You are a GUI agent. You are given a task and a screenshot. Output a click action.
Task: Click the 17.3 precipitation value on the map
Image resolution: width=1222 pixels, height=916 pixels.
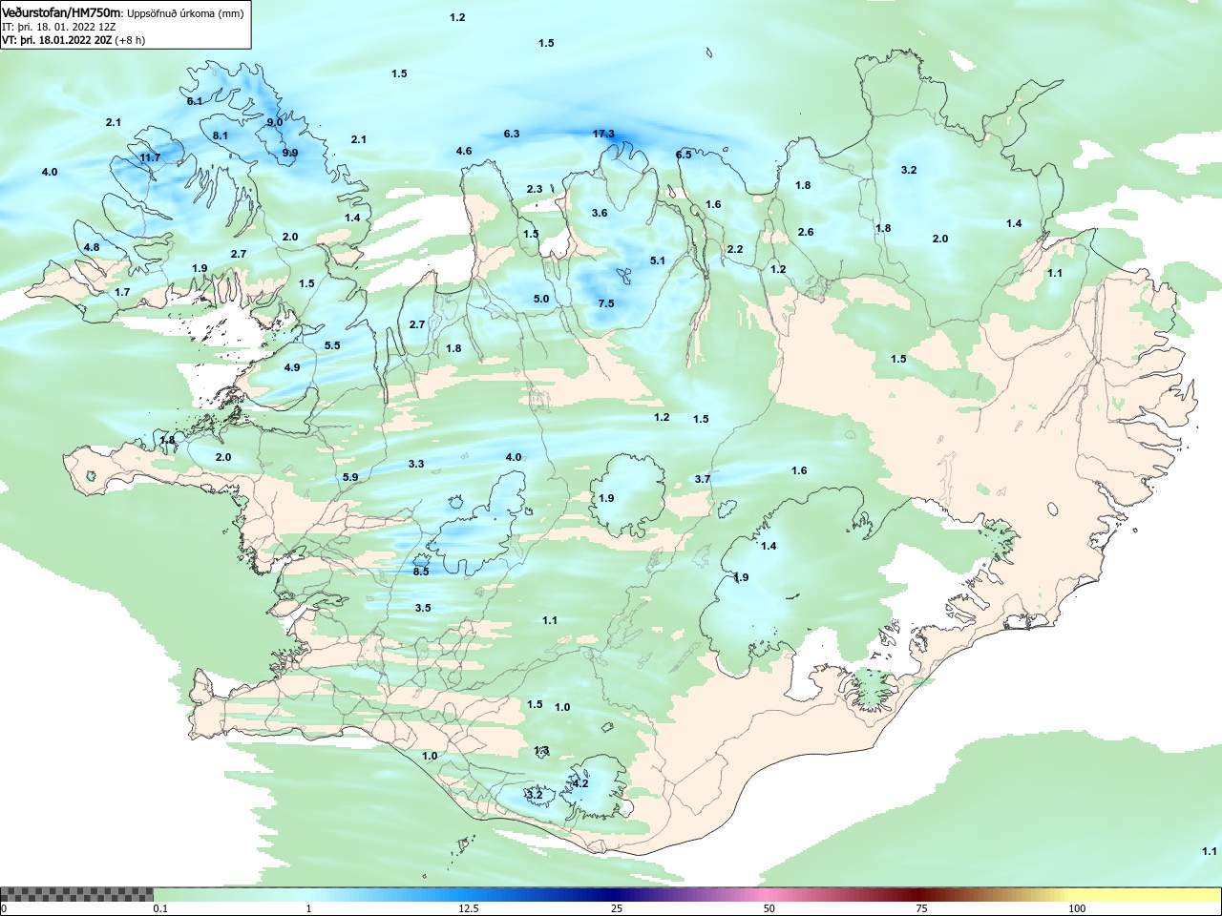pyautogui.click(x=603, y=135)
